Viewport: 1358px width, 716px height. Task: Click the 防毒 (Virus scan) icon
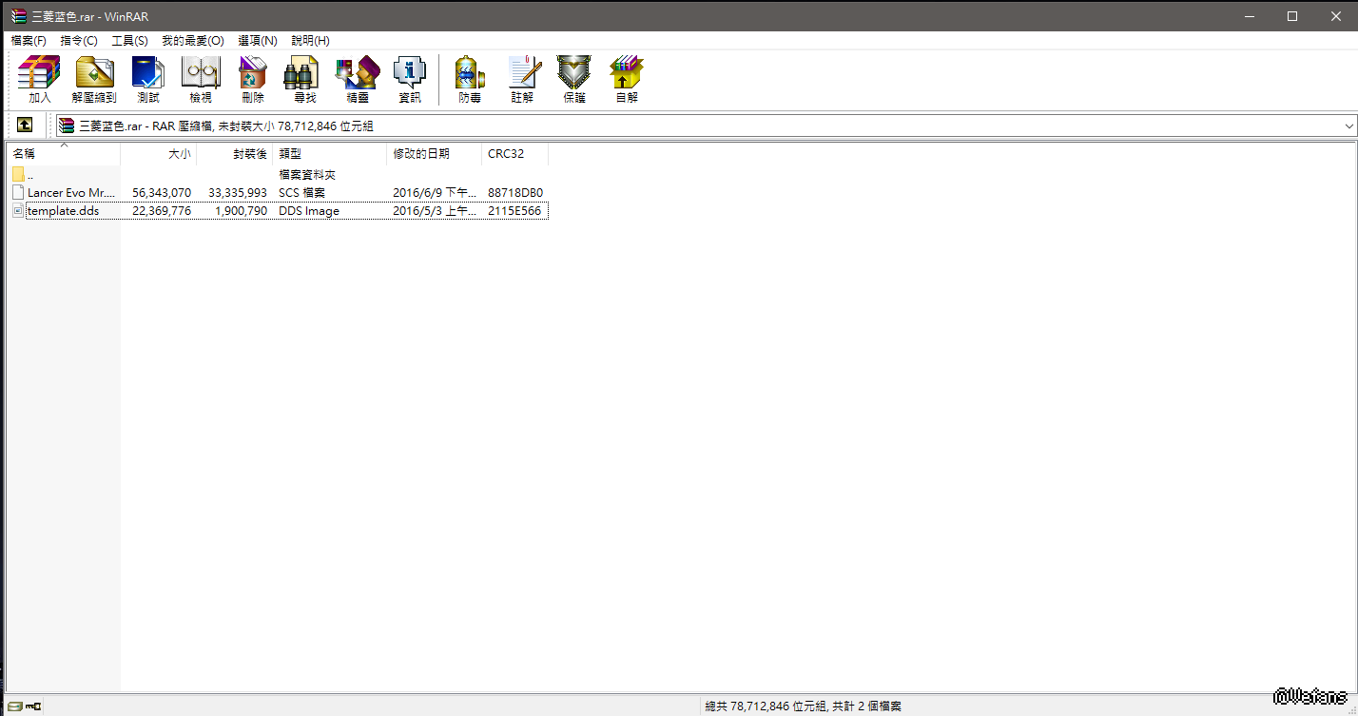[470, 79]
